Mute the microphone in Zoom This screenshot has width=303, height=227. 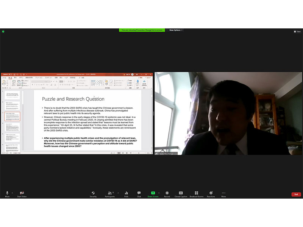[7, 193]
